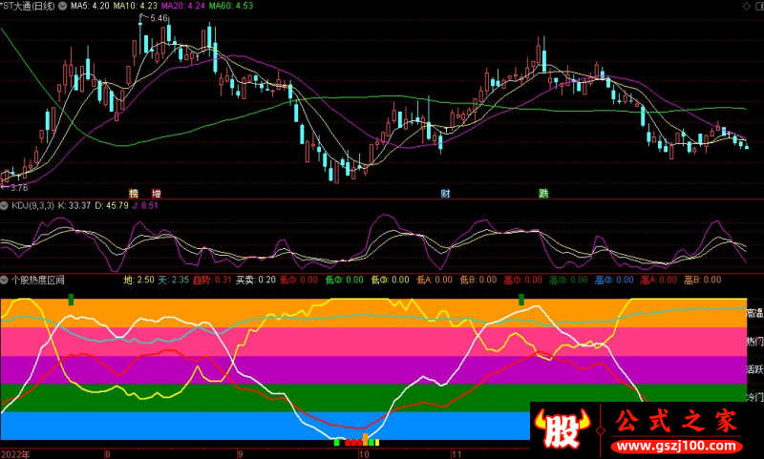Click month 8 on the time axis
Screen dimensions: 764x459
[x=107, y=454]
